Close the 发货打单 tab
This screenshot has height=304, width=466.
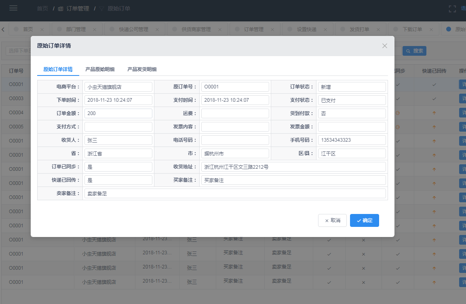point(378,29)
